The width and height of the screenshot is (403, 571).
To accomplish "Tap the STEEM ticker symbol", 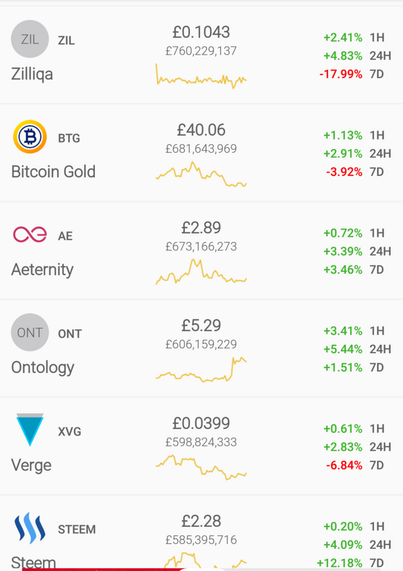I will 77,529.
